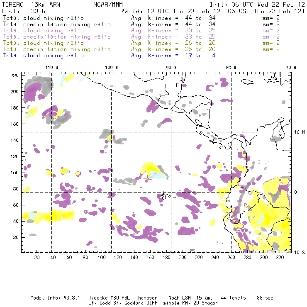Click the "(06 CST Thu 23 Feb 12)" text
The image size is (307, 307).
click(x=264, y=11)
